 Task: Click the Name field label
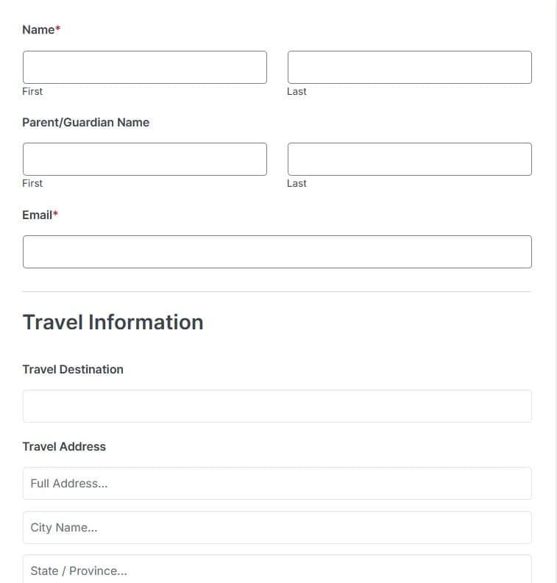tap(38, 29)
